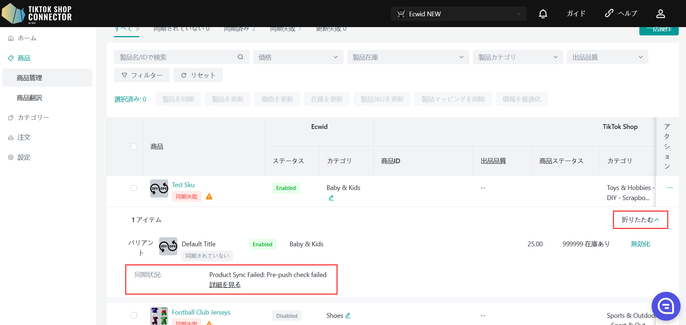Open the chat support bubble
Screen dimensions: 686x325
[666, 306]
